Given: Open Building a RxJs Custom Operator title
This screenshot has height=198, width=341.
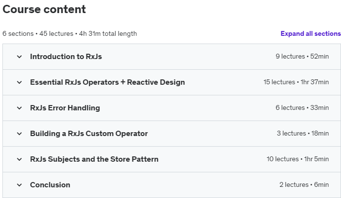Looking at the screenshot, I should [89, 134].
